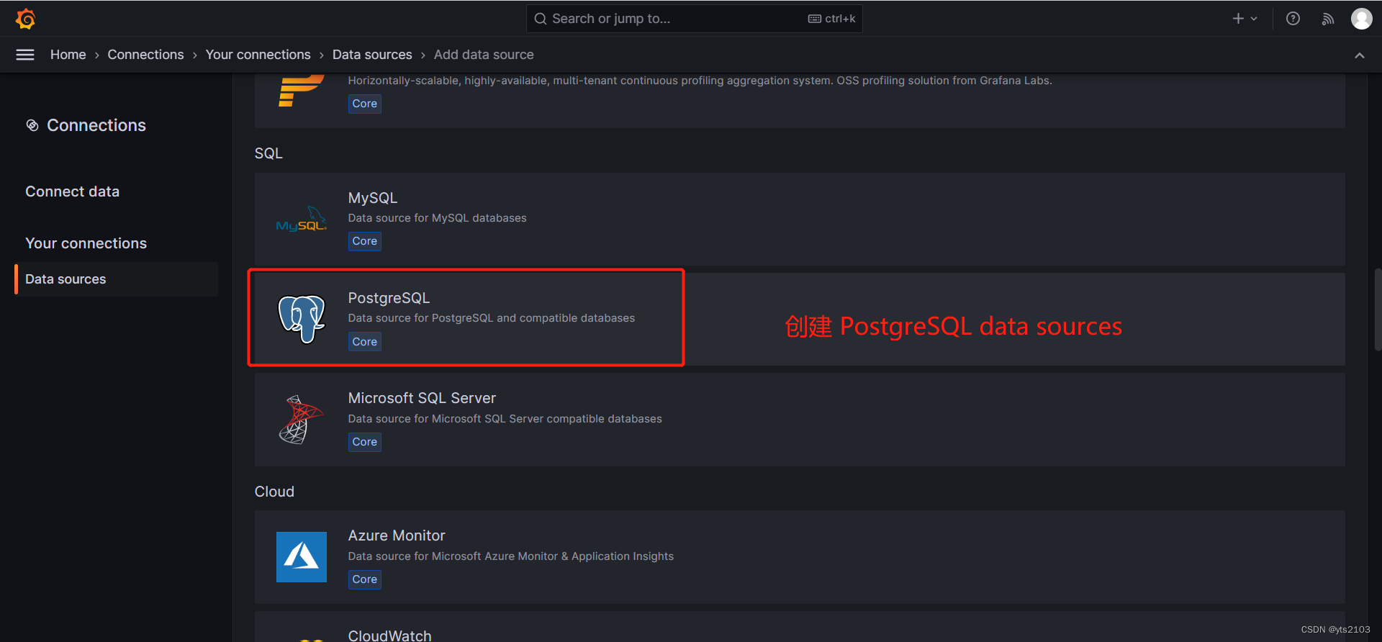The image size is (1382, 642).
Task: Click the Pyroscope profiling logo icon
Action: tap(300, 91)
